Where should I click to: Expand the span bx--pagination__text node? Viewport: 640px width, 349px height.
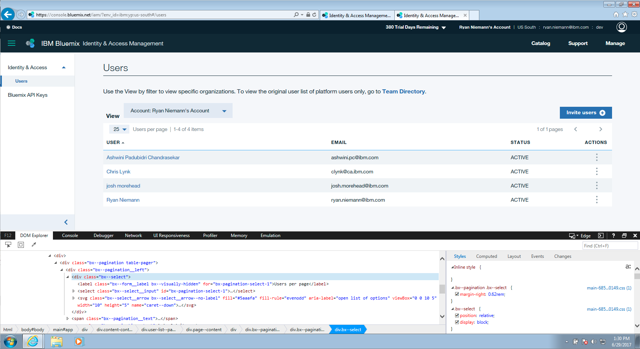67,318
